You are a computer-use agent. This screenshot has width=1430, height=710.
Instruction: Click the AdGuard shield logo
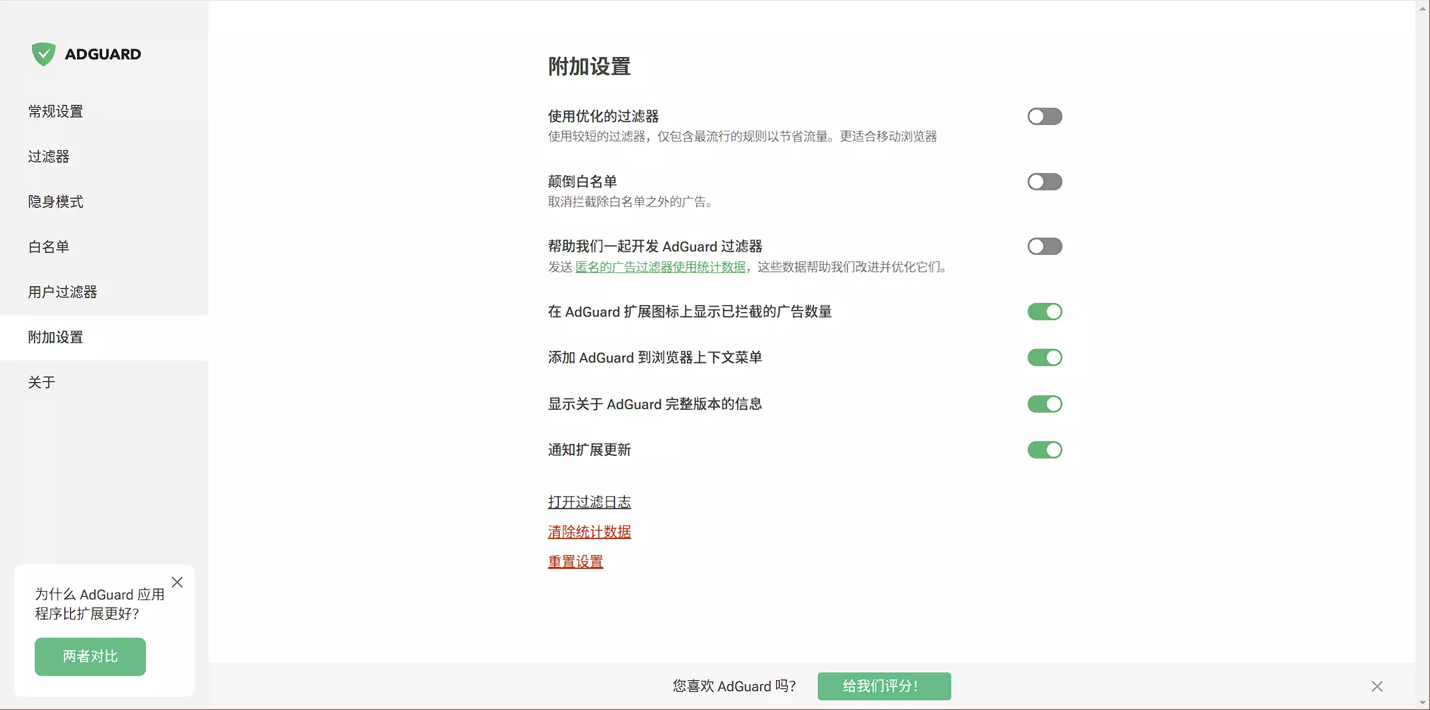44,54
